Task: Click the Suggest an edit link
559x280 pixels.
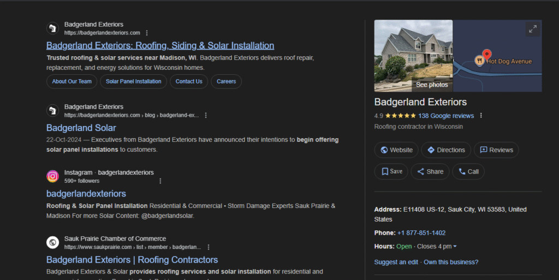Action: coord(396,262)
